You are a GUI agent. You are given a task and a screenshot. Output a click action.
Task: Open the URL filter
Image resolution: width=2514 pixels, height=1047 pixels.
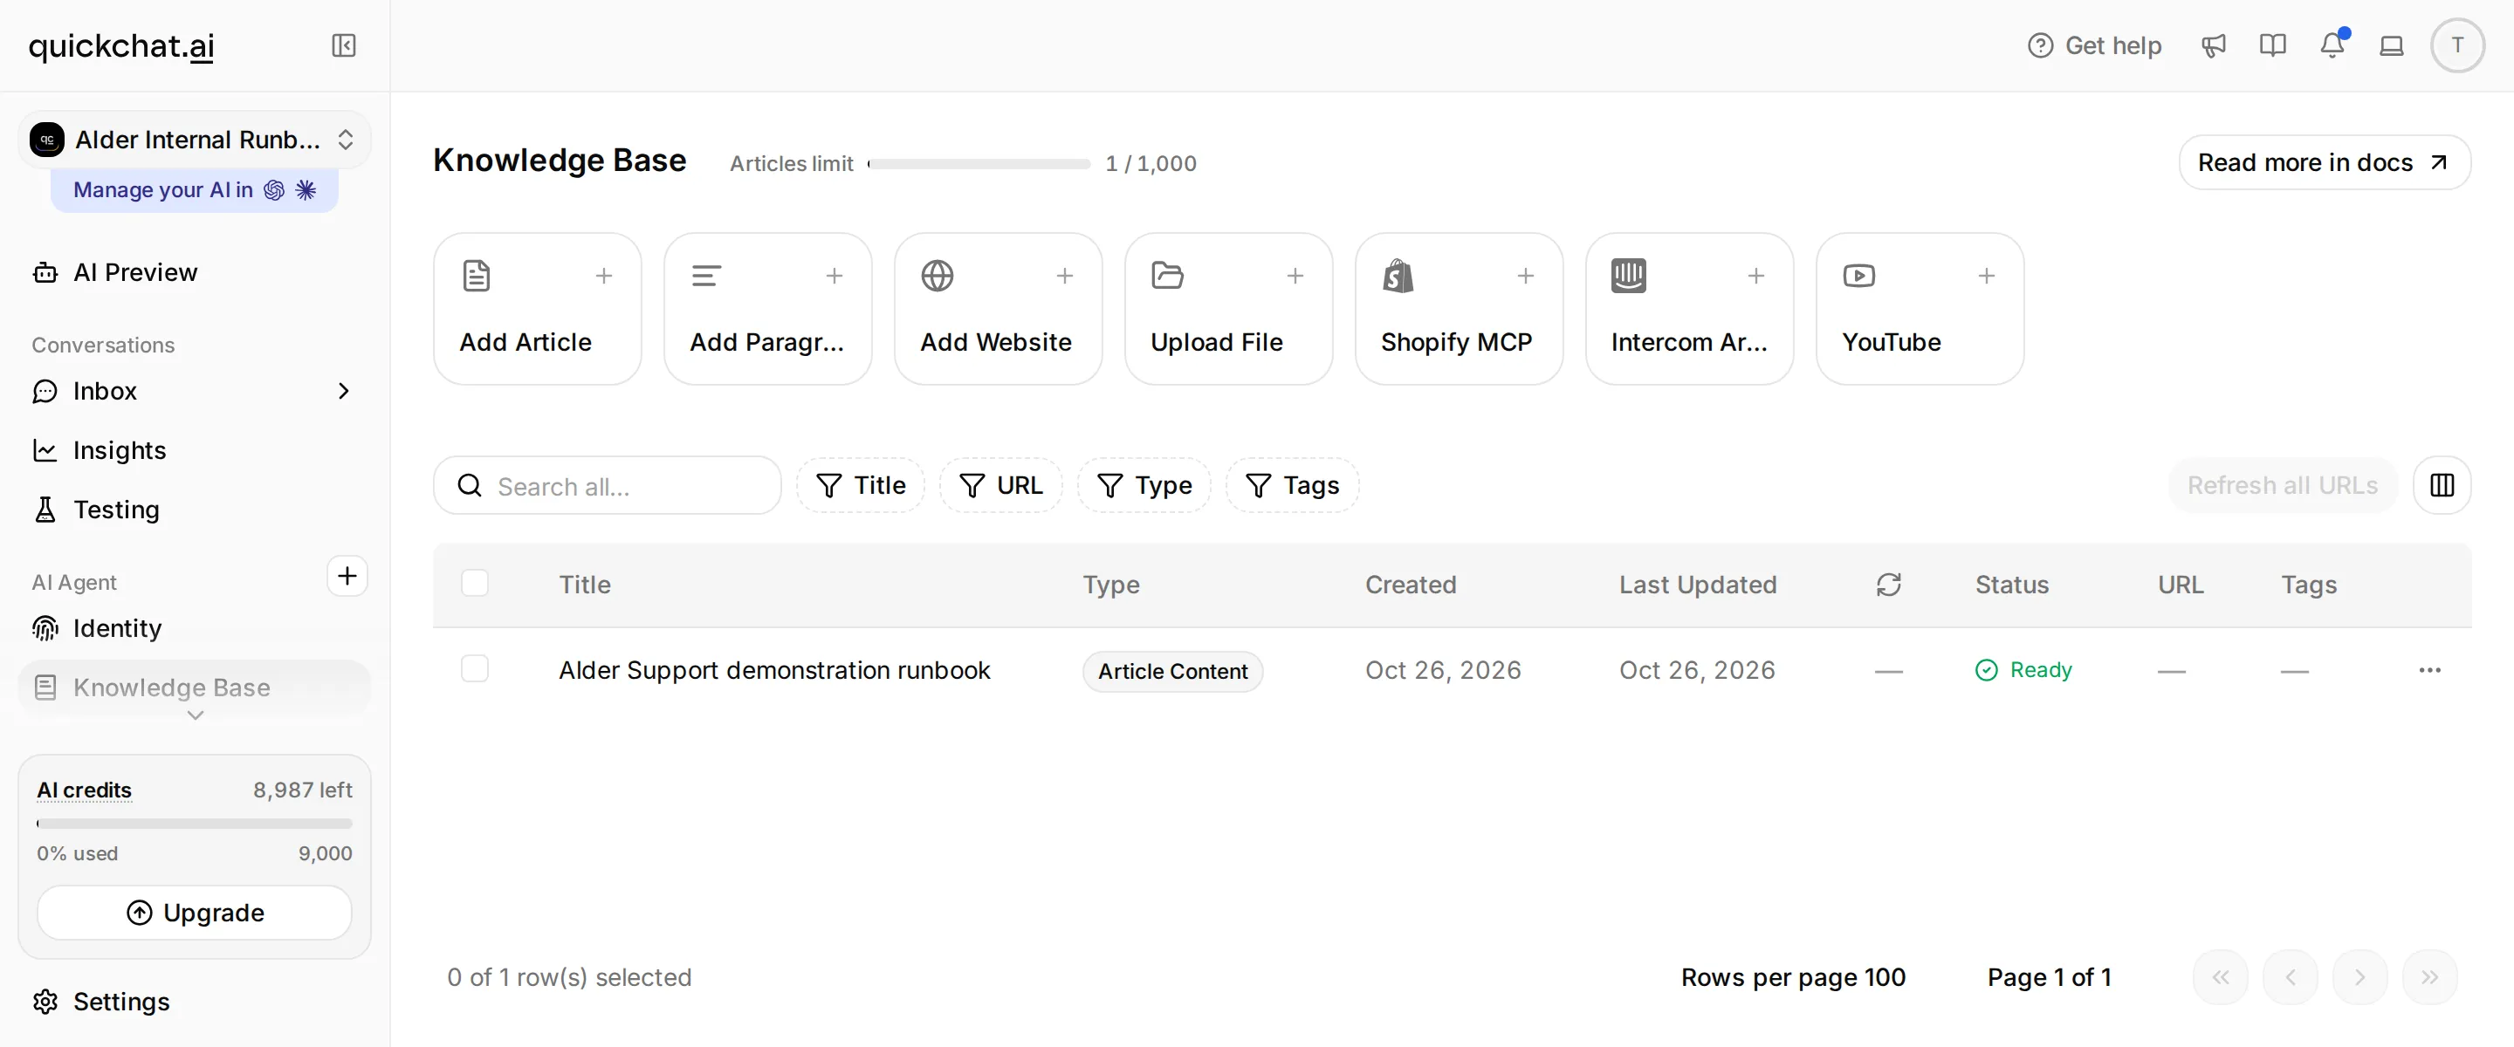1000,485
